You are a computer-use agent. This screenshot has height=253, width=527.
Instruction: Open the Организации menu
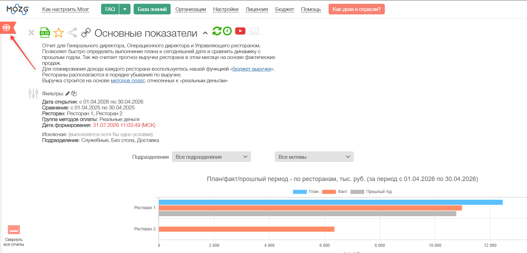point(191,9)
